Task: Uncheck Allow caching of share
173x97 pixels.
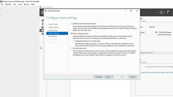Action: [x=72, y=33]
